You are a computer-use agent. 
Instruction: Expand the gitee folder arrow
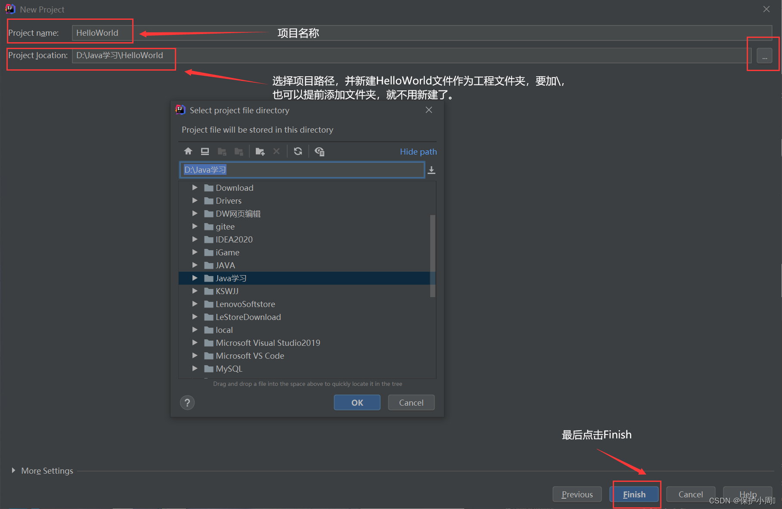(195, 227)
